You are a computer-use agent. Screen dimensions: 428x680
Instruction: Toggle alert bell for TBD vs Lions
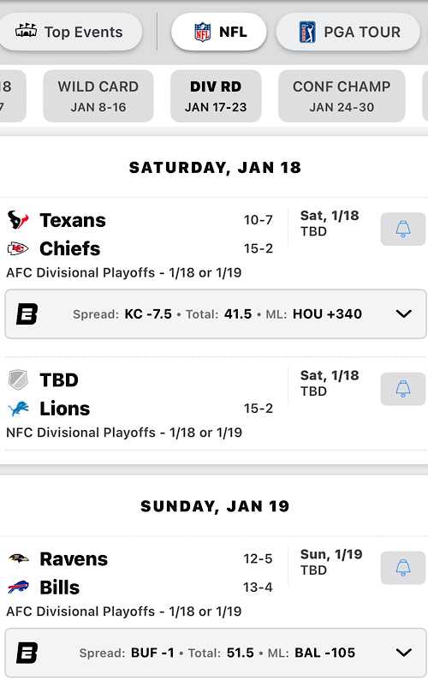pyautogui.click(x=403, y=389)
